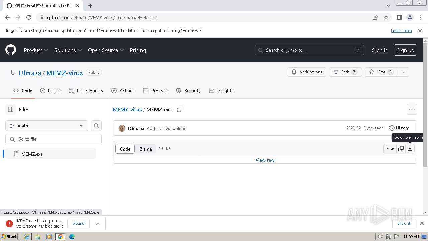The image size is (428, 241).
Task: Click the Sign up button
Action: pyautogui.click(x=405, y=50)
